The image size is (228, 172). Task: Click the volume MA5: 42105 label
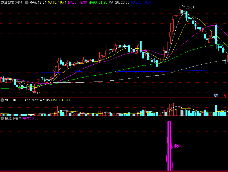(x=41, y=100)
